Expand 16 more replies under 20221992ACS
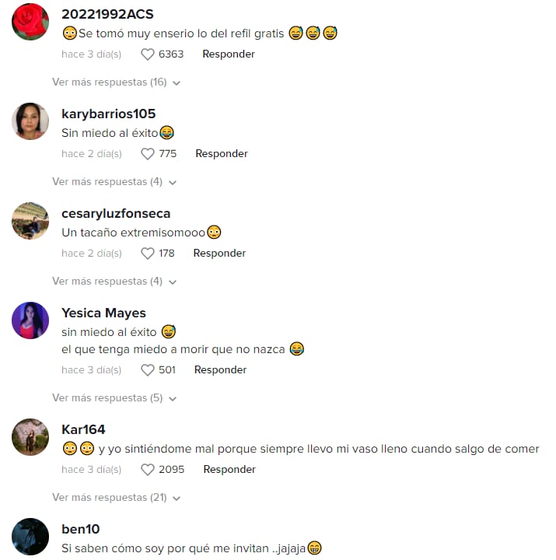Viewport: 556px width, 560px height. pyautogui.click(x=116, y=82)
